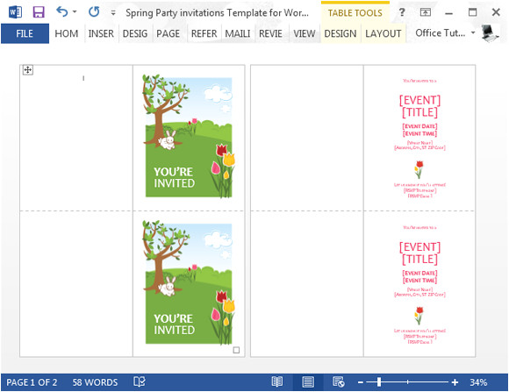Zoom in with the plus button
Image resolution: width=509 pixels, height=392 pixels.
455,382
